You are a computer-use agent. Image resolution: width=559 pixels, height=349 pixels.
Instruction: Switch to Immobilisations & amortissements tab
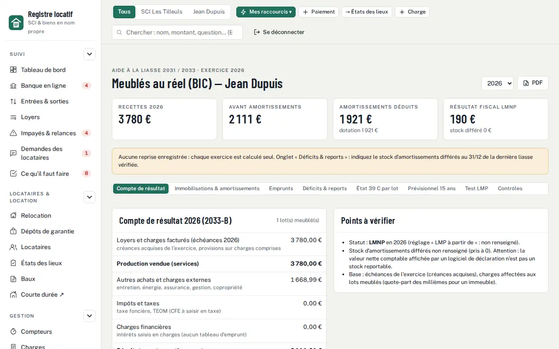click(x=217, y=188)
